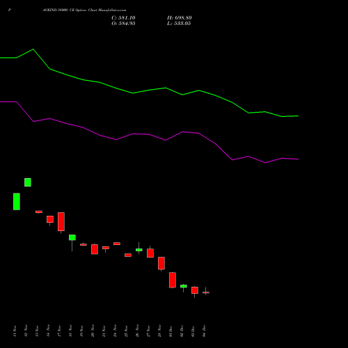This screenshot has width=348, height=348.
Task: Click the red candle for 28 Nov
Action: [161, 263]
